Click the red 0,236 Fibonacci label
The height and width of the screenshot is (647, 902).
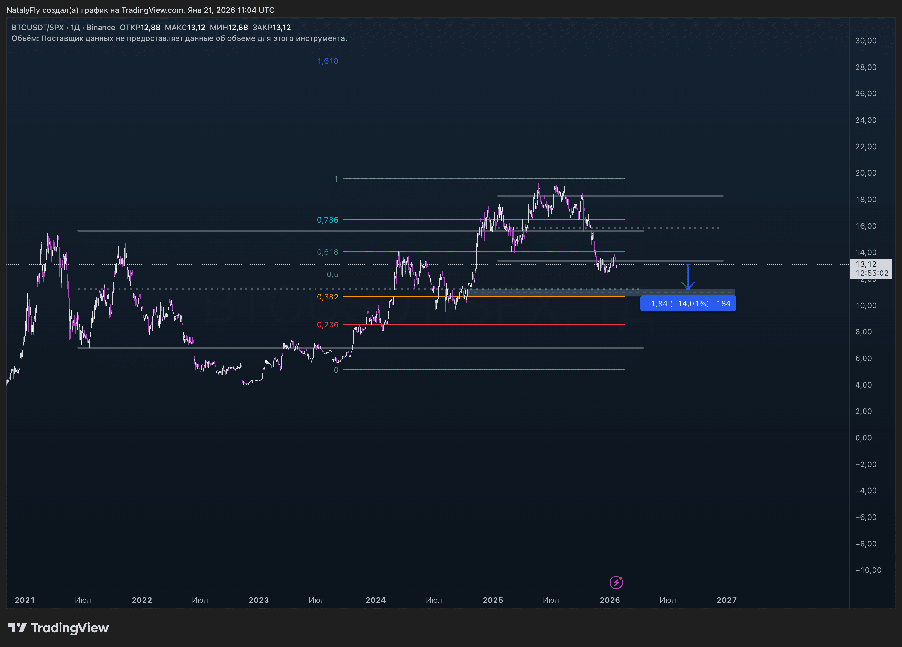click(327, 325)
